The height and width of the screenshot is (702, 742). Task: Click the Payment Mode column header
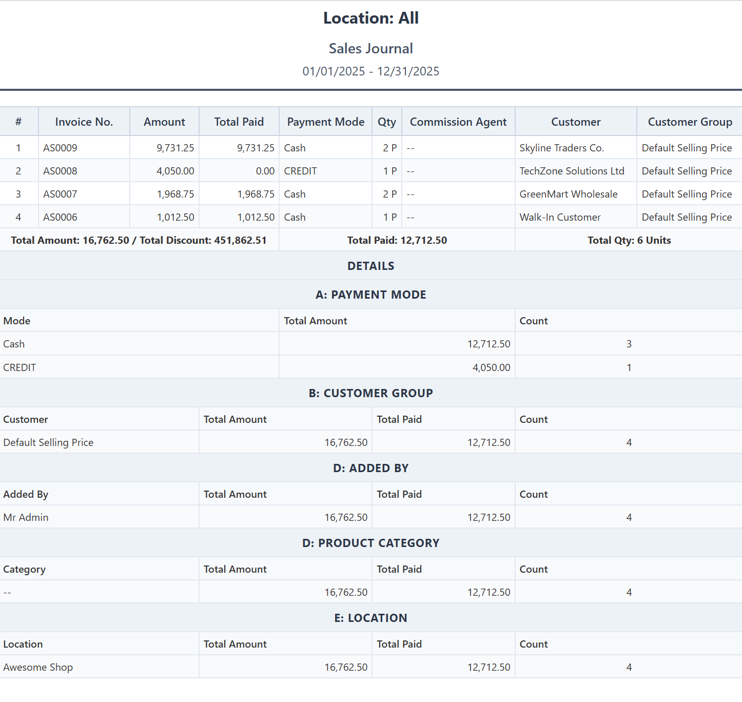point(325,122)
